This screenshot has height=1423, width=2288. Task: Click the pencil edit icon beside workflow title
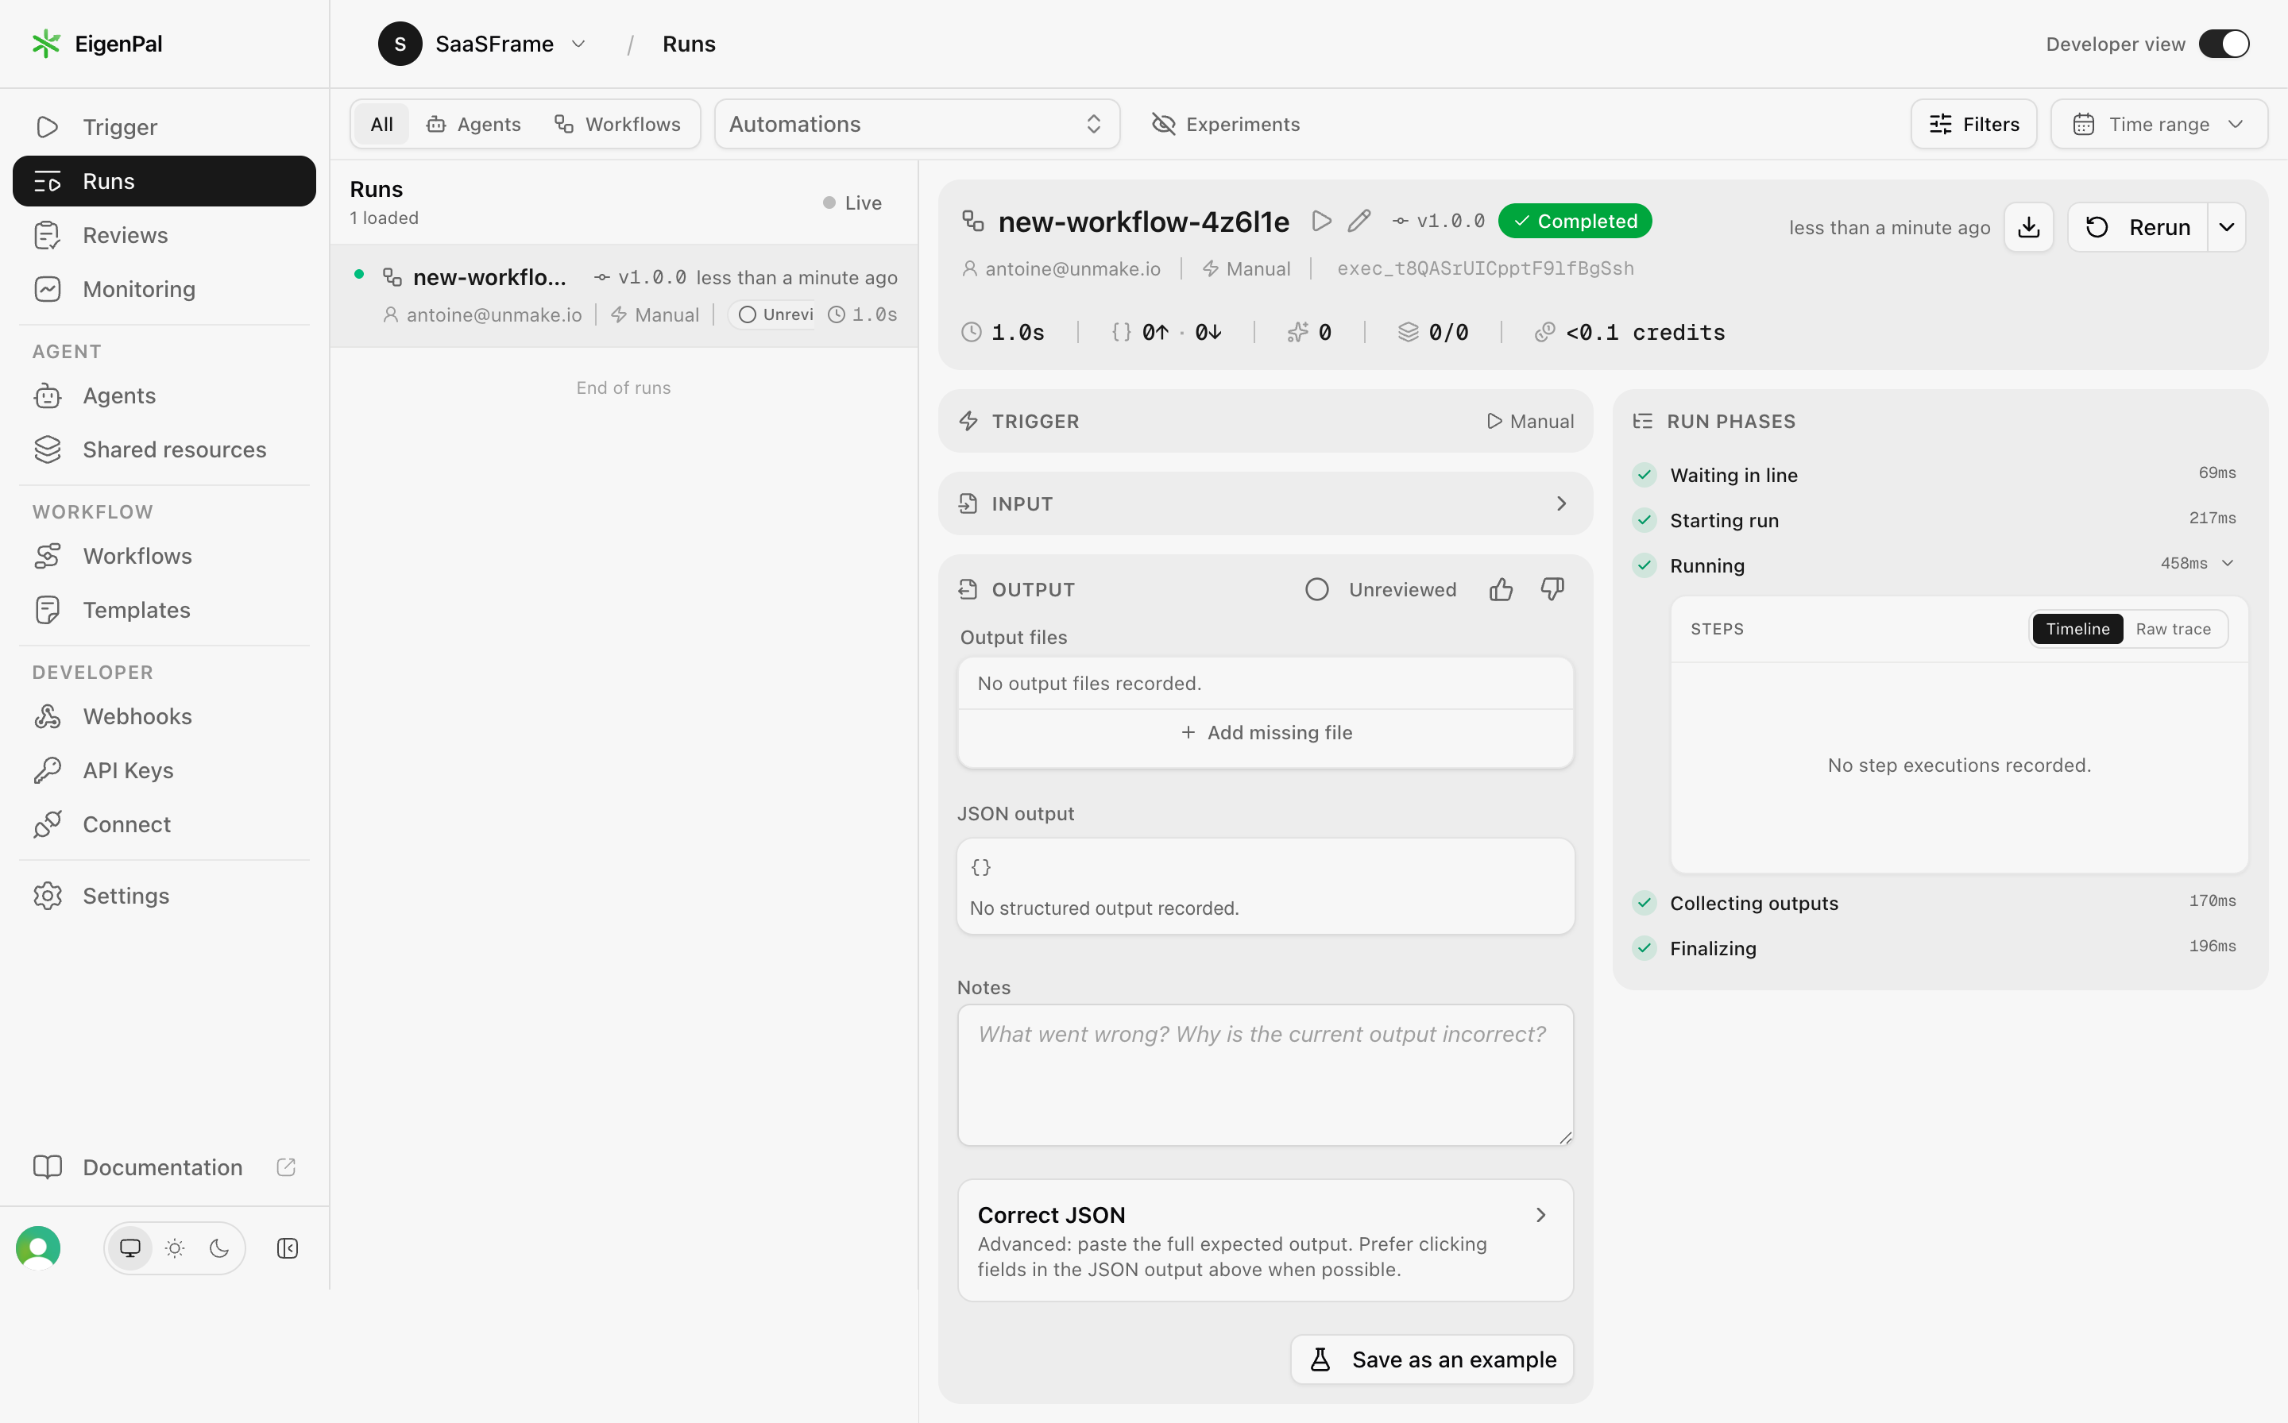pos(1358,222)
